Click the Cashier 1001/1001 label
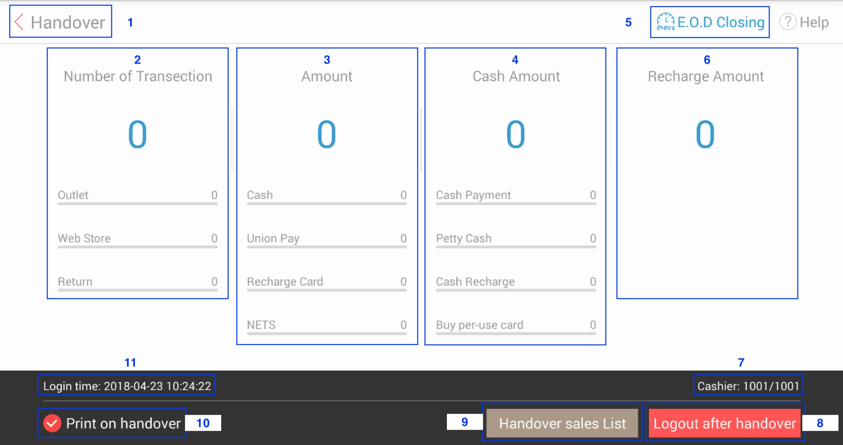The width and height of the screenshot is (843, 445). coord(748,386)
